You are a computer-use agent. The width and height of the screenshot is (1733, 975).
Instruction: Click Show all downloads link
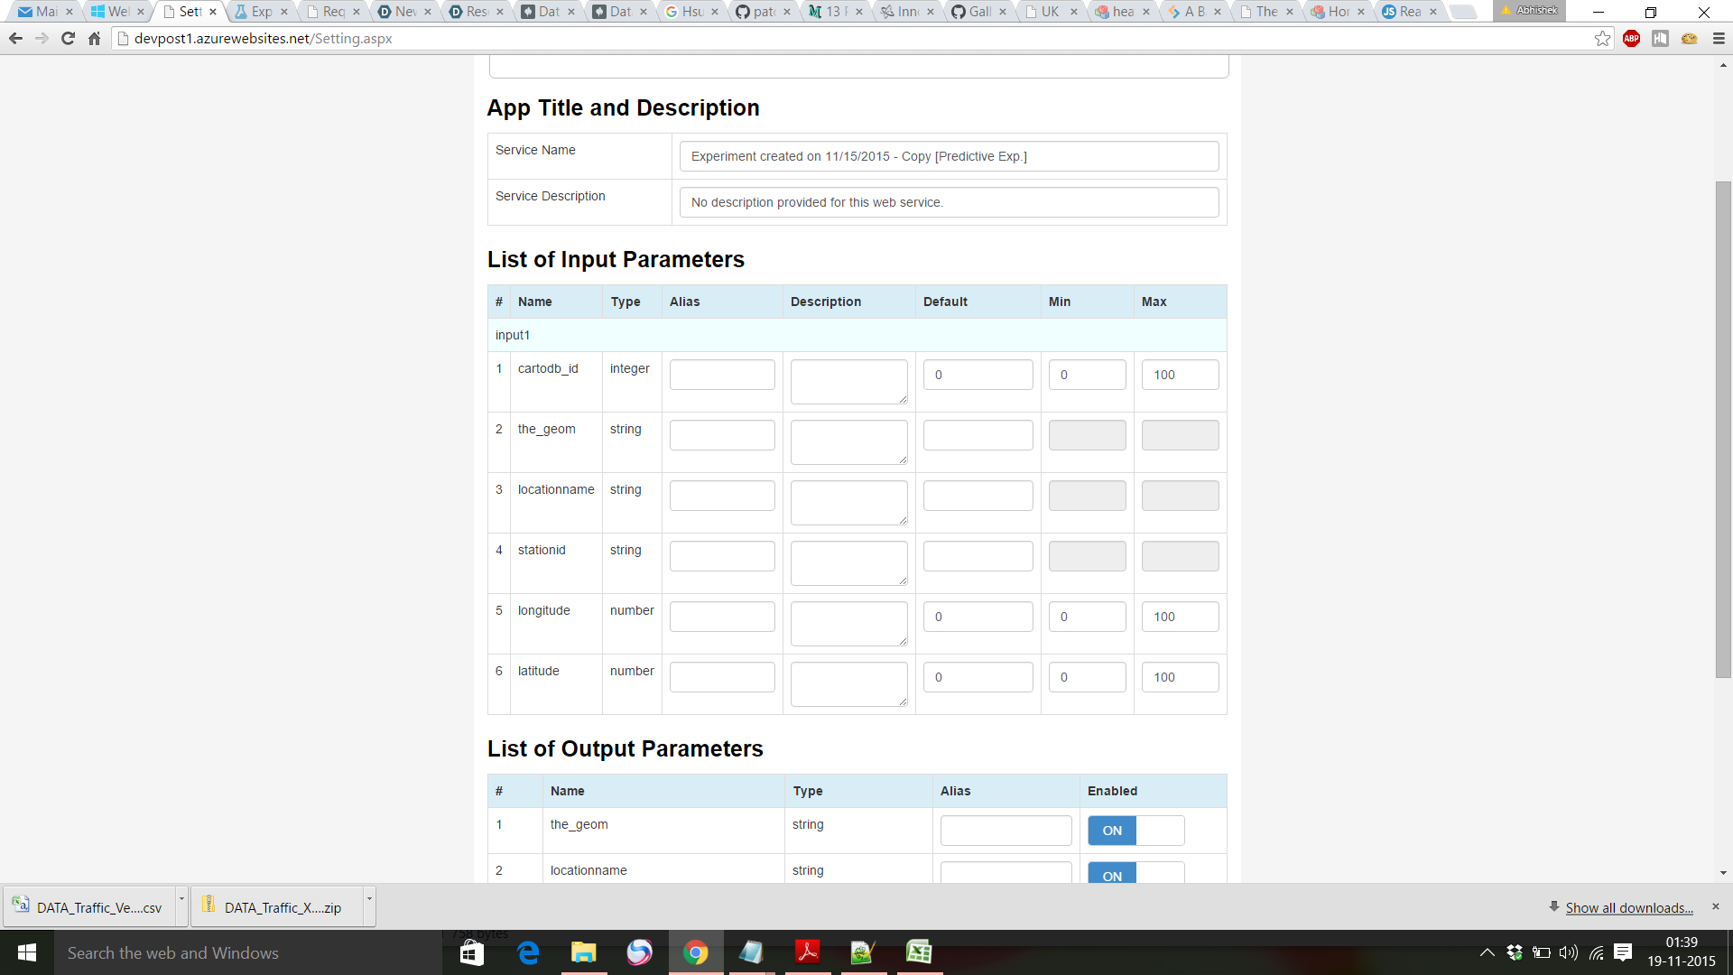coord(1628,907)
